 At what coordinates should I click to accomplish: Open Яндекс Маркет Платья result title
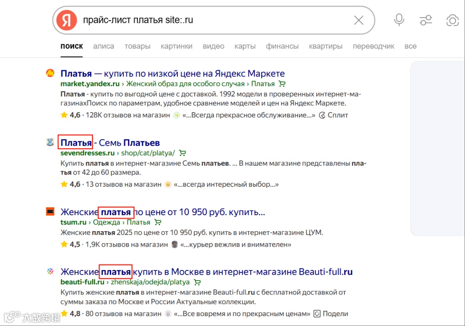[173, 73]
